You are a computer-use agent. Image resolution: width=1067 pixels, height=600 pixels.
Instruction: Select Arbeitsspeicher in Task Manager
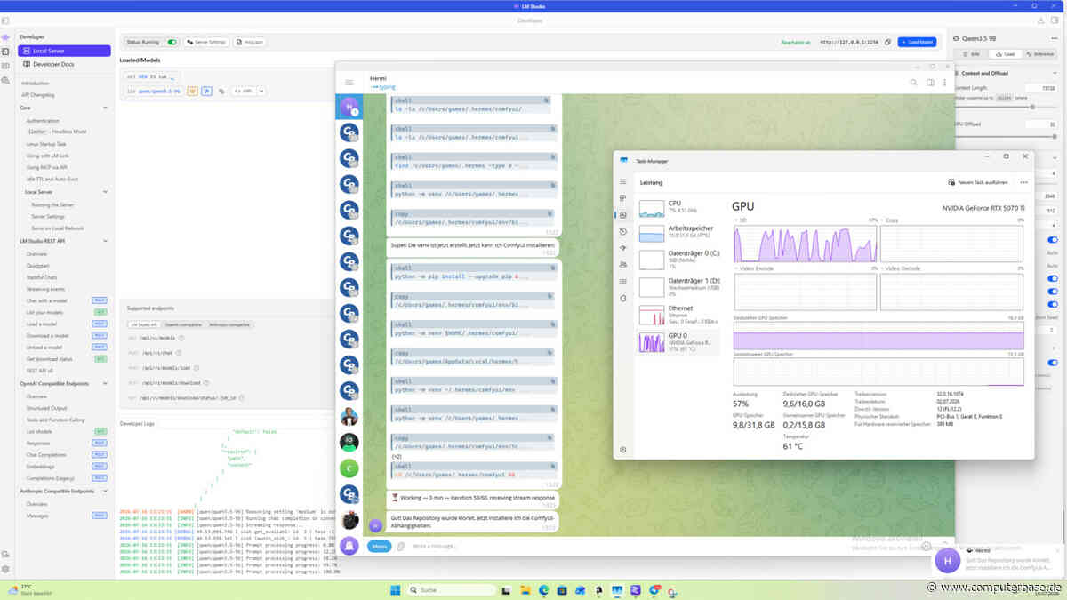pyautogui.click(x=679, y=233)
